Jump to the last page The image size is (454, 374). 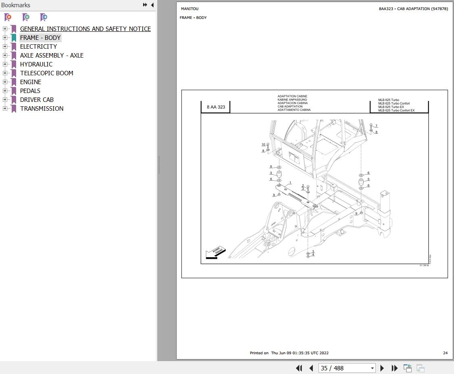394,368
